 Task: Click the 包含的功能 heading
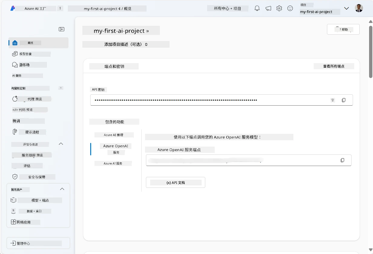[114, 122]
